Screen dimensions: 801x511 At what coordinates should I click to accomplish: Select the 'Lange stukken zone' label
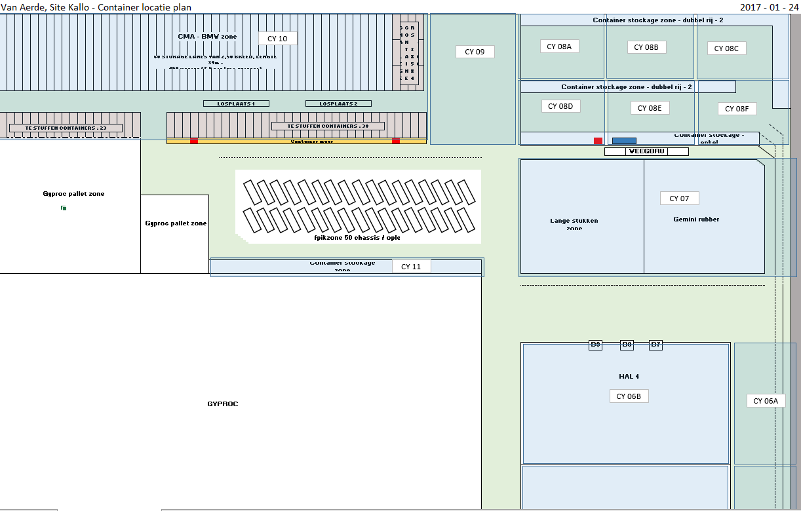(574, 224)
